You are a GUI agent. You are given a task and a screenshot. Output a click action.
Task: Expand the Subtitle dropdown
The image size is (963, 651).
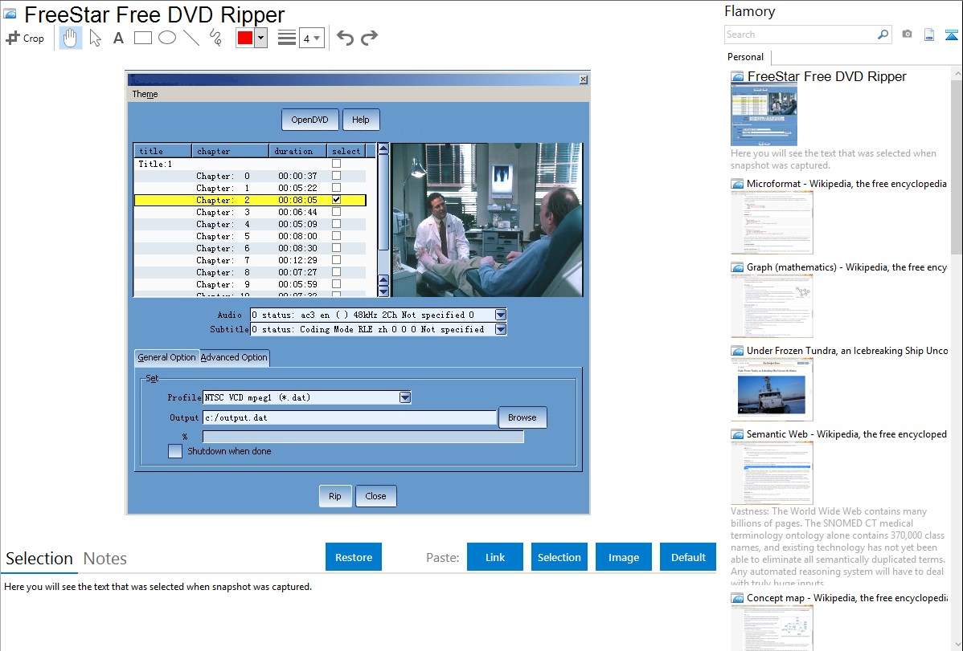[501, 329]
